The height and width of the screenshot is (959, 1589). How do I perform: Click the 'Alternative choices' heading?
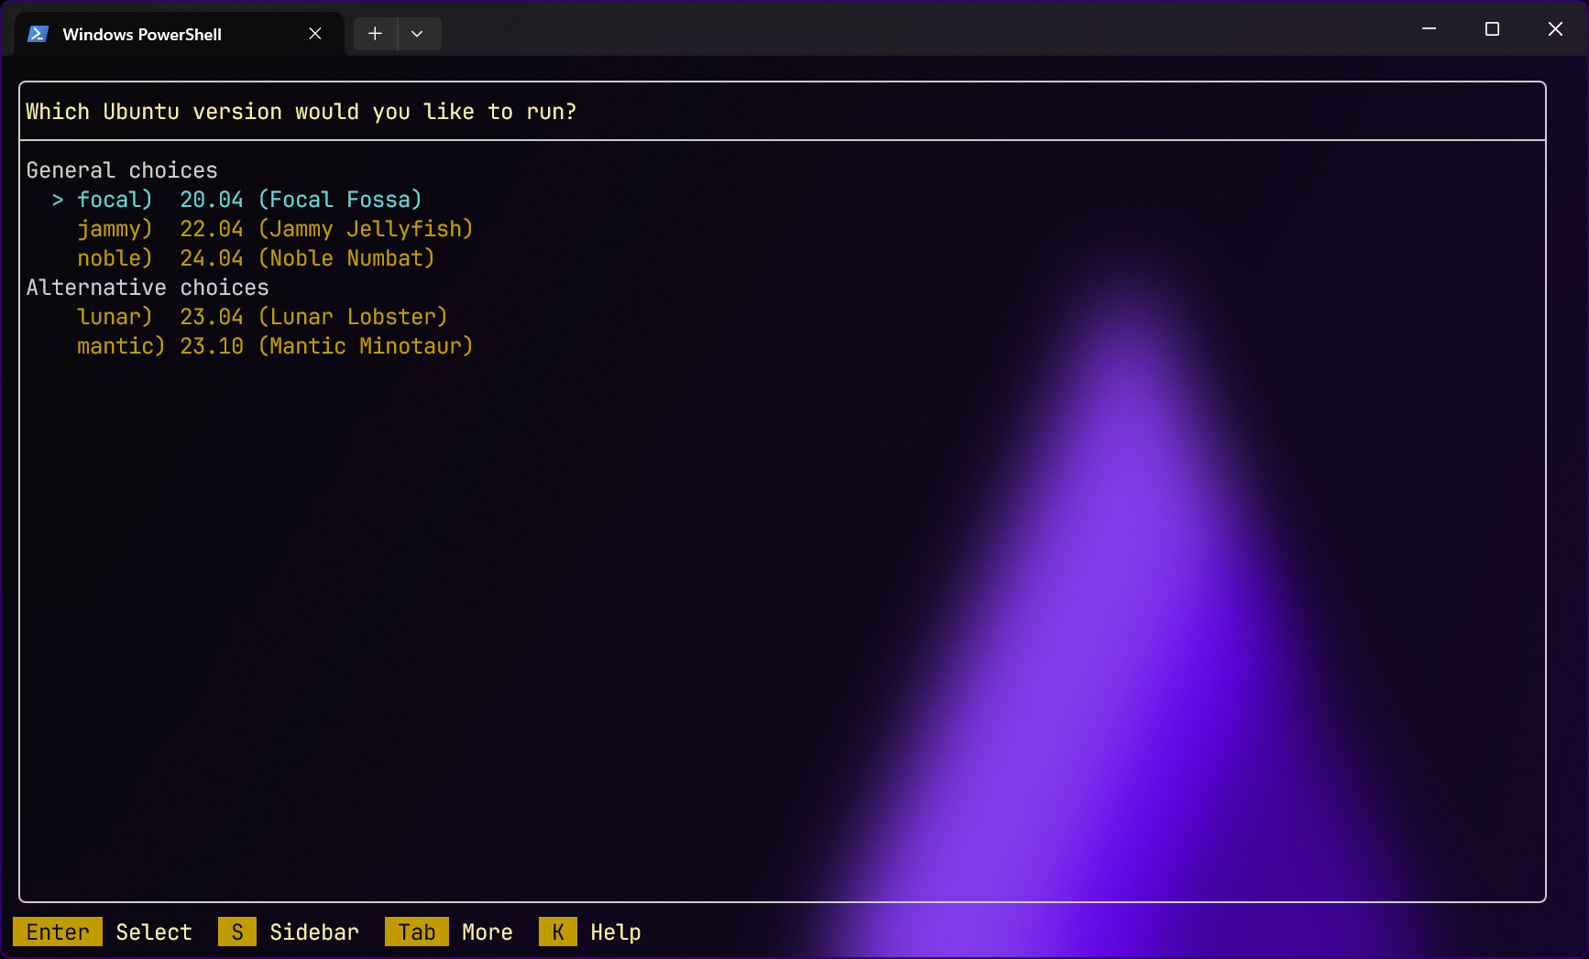(148, 288)
